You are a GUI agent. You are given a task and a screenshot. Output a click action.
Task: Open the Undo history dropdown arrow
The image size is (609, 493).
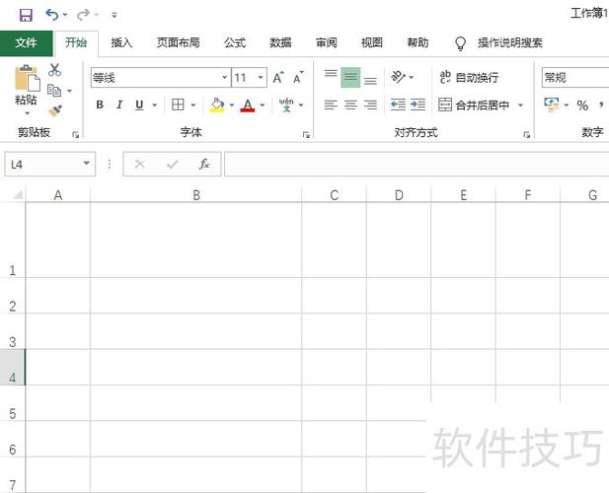coord(65,15)
